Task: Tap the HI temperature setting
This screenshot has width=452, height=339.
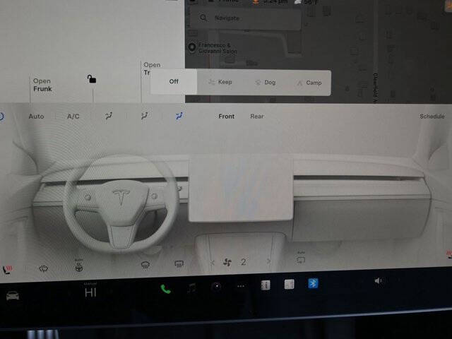Action: (90, 293)
